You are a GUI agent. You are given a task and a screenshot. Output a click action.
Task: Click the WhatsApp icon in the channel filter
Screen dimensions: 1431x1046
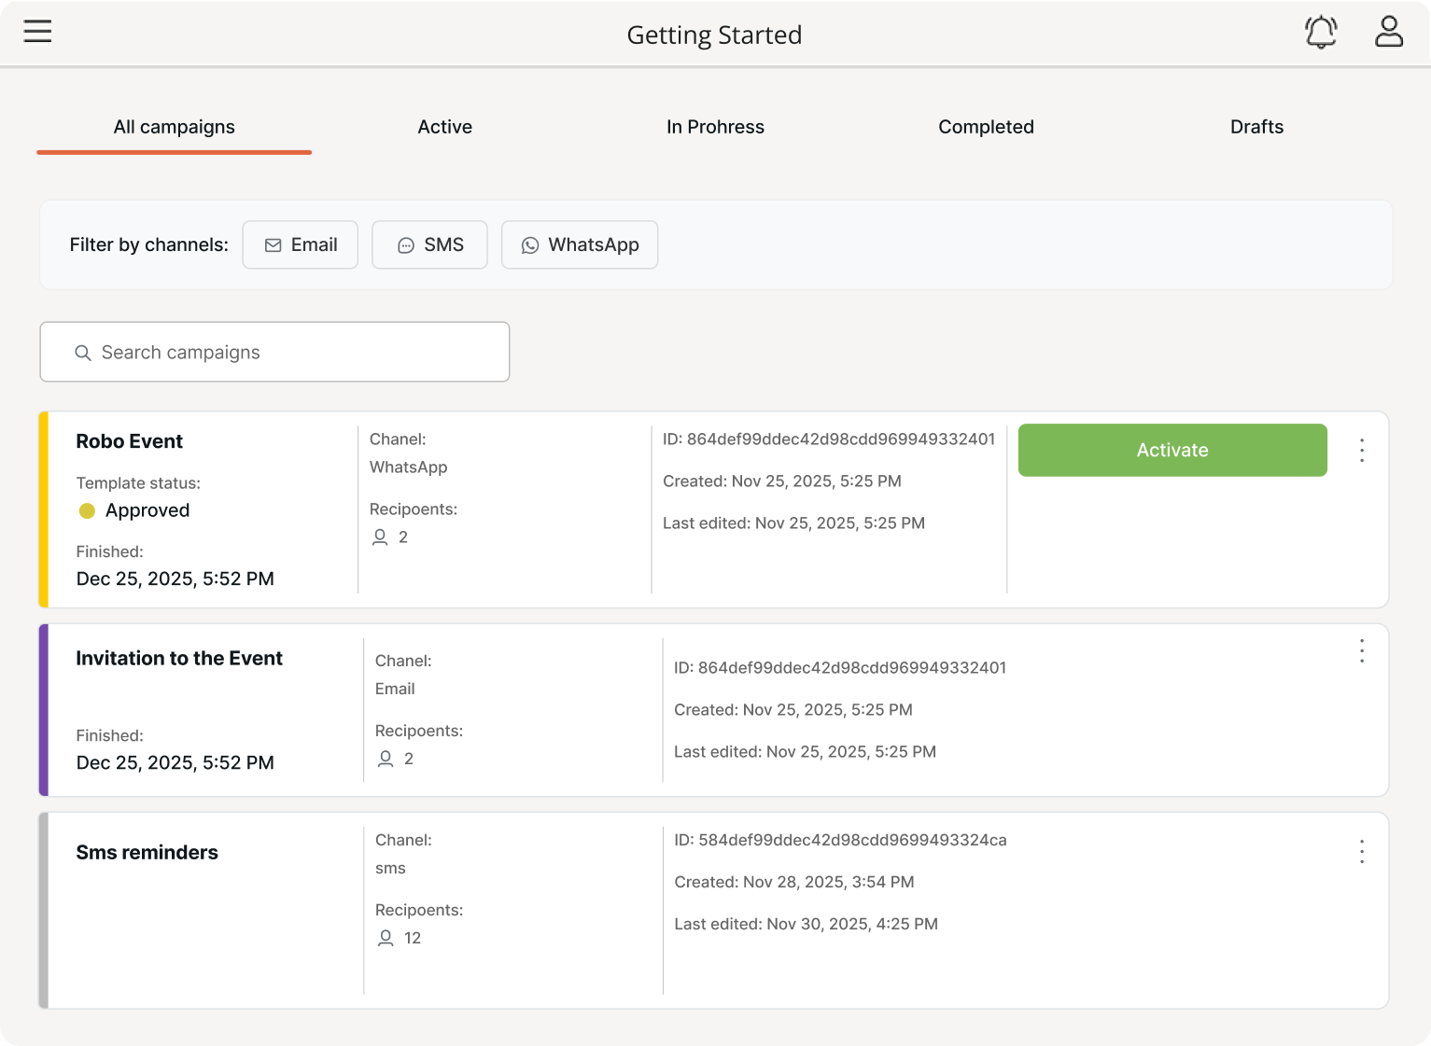(530, 244)
